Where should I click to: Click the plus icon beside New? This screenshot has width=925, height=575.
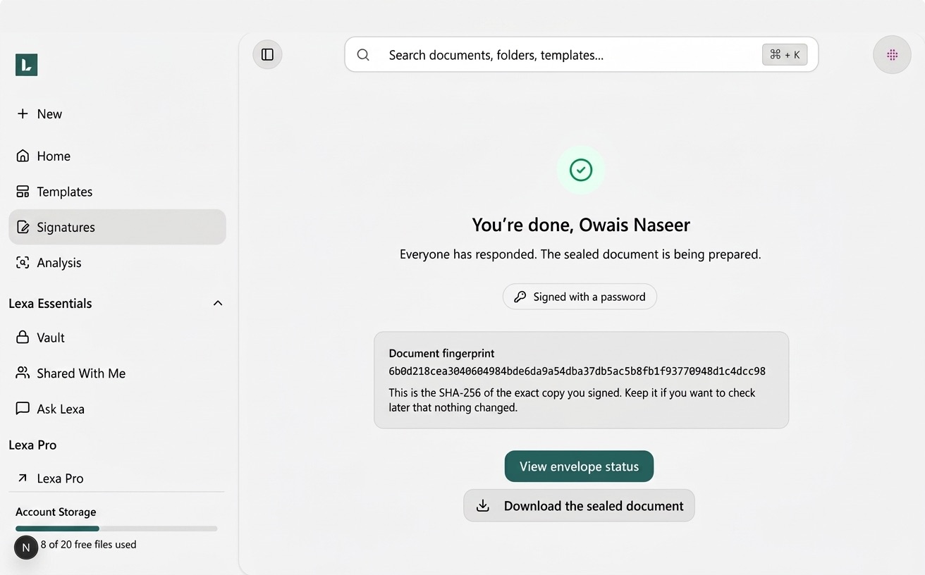pos(23,113)
